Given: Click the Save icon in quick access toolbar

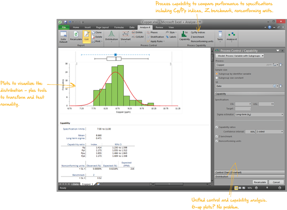Looking at the screenshot, I should (x=66, y=22).
